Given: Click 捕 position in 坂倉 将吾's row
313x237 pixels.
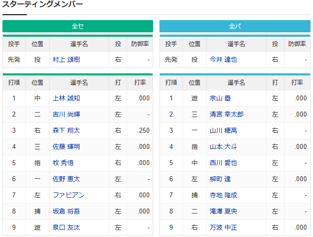Looking at the screenshot, I should pos(37,212).
